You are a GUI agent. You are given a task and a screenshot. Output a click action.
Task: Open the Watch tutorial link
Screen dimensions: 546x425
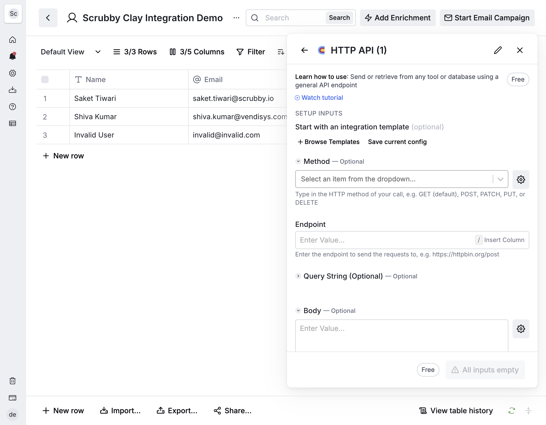pyautogui.click(x=319, y=98)
